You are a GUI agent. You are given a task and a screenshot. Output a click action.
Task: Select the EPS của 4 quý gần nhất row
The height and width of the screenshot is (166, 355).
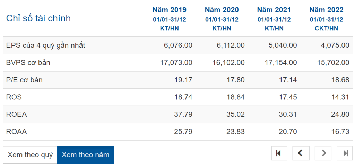[46, 45]
